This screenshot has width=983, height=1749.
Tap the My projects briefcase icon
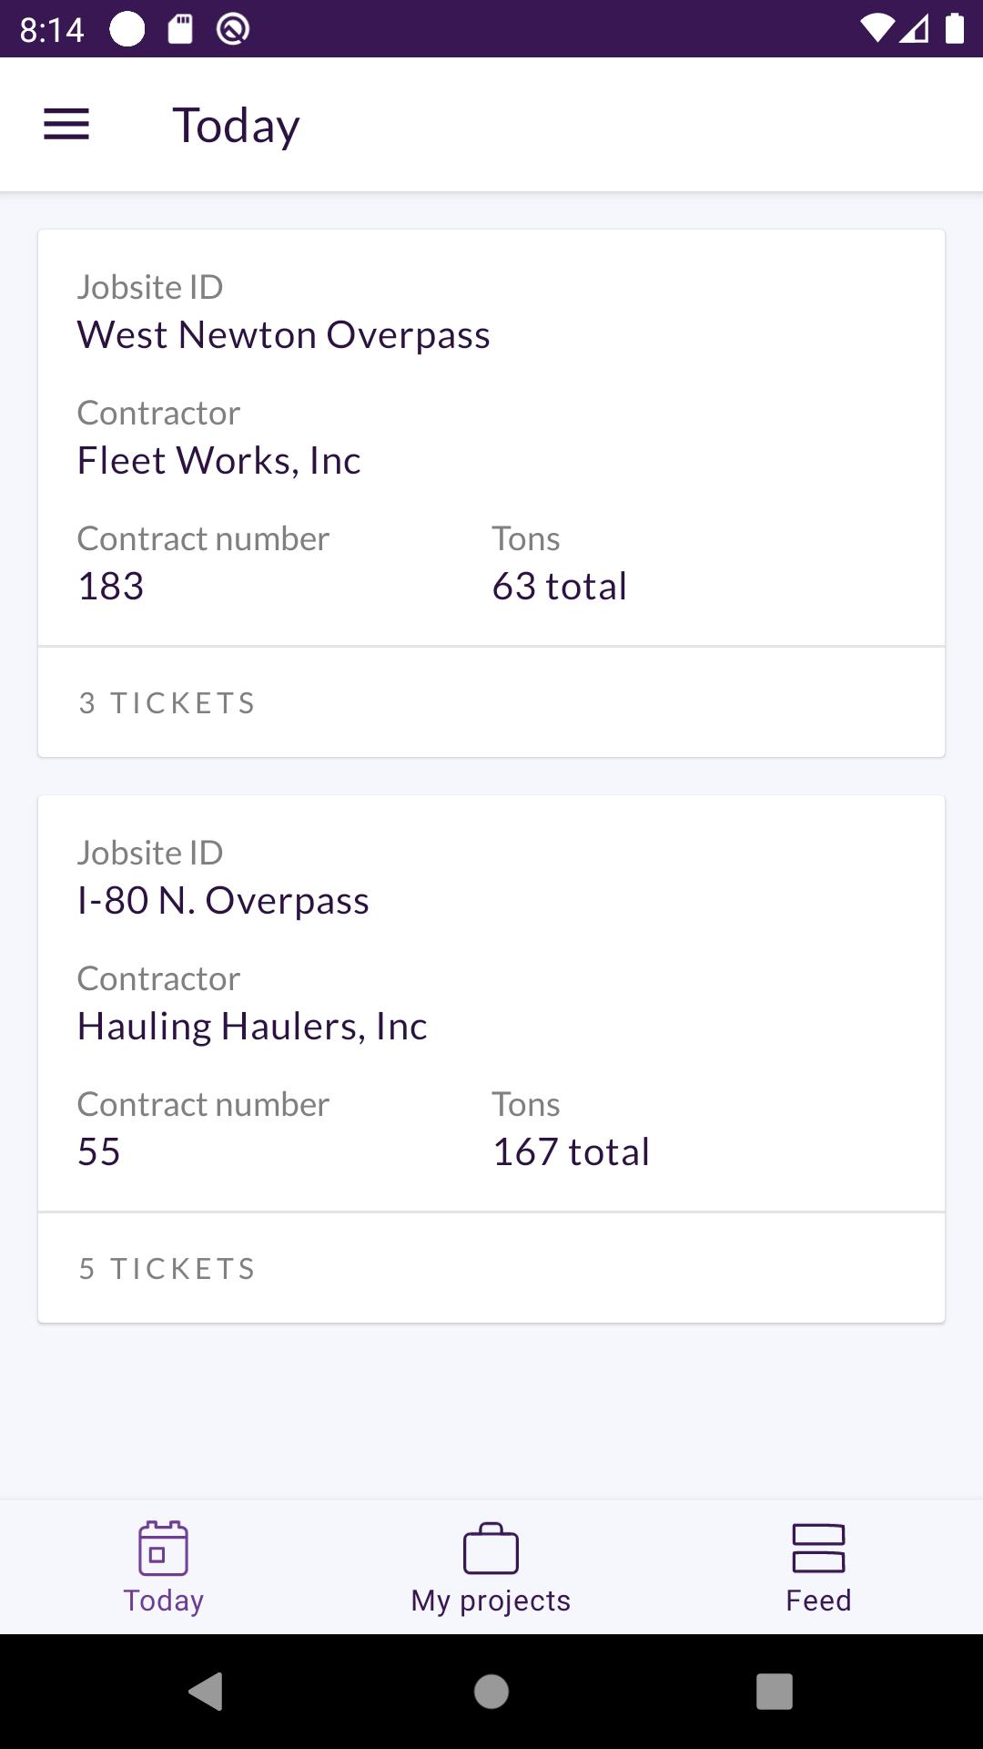[491, 1549]
